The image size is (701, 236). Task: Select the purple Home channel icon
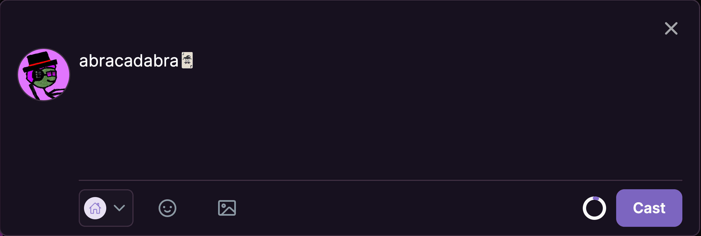coord(95,208)
